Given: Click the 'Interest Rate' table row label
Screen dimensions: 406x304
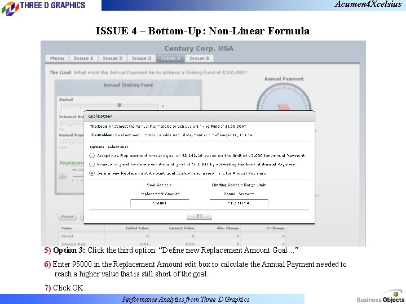Looking at the screenshot, I should [74, 244].
